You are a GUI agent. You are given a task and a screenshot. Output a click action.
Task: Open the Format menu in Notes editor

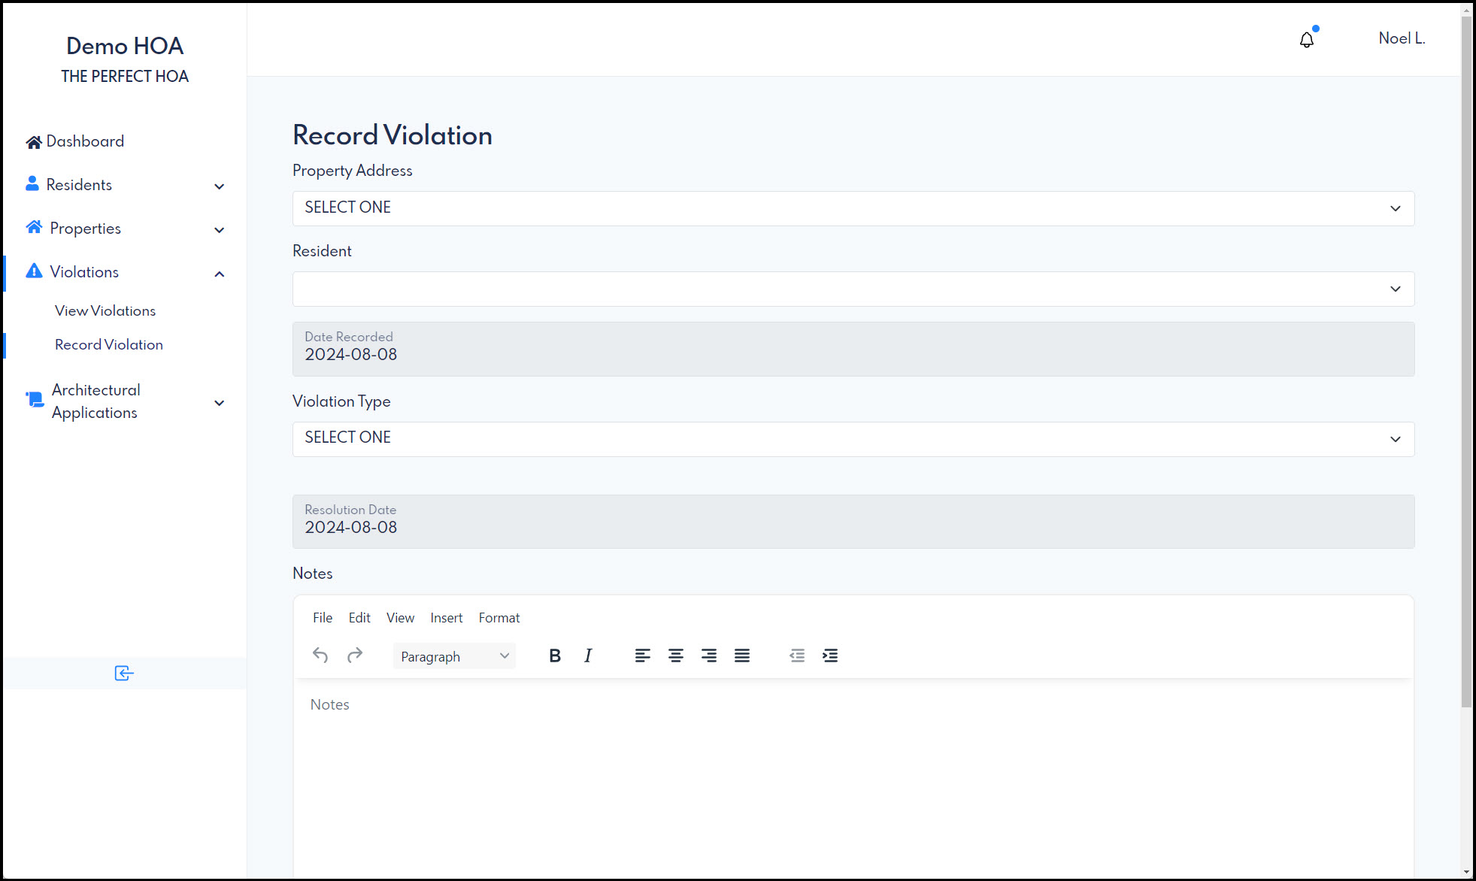point(499,617)
